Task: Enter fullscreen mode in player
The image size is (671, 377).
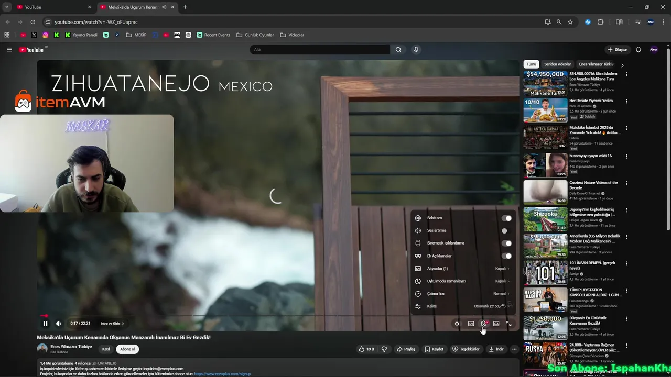Action: click(x=508, y=324)
